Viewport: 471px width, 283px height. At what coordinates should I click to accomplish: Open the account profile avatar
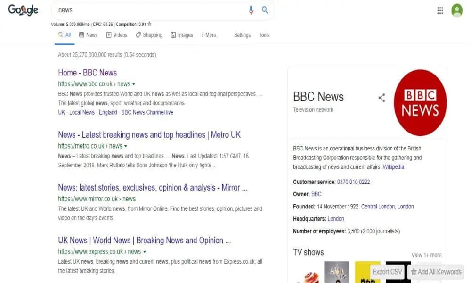[457, 10]
